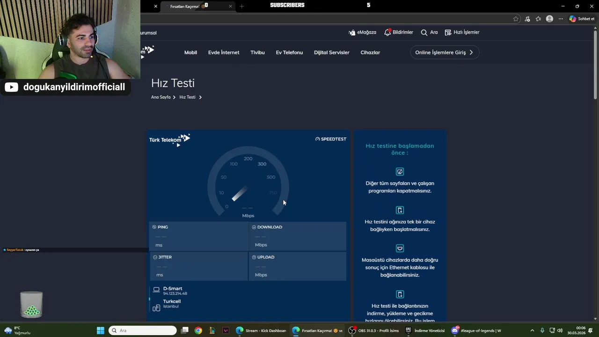The height and width of the screenshot is (337, 599).
Task: Click D-Smart provider name
Action: point(173,289)
